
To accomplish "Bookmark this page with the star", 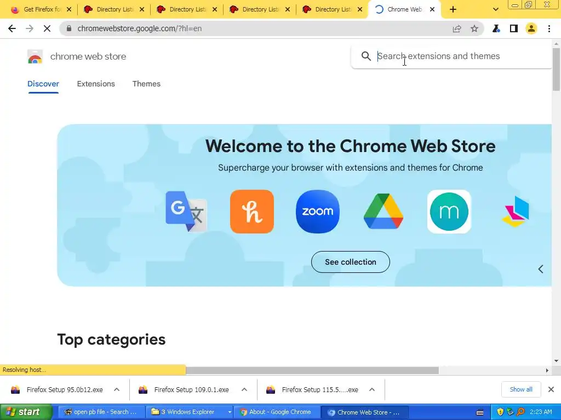I will (x=474, y=28).
